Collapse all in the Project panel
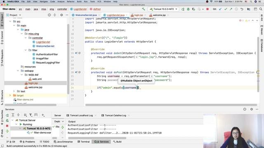 click(x=55, y=15)
